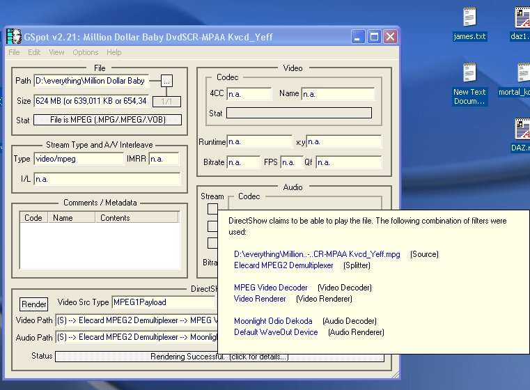Click the GSpot film-strip title bar icon
The image size is (530, 390).
(13, 36)
